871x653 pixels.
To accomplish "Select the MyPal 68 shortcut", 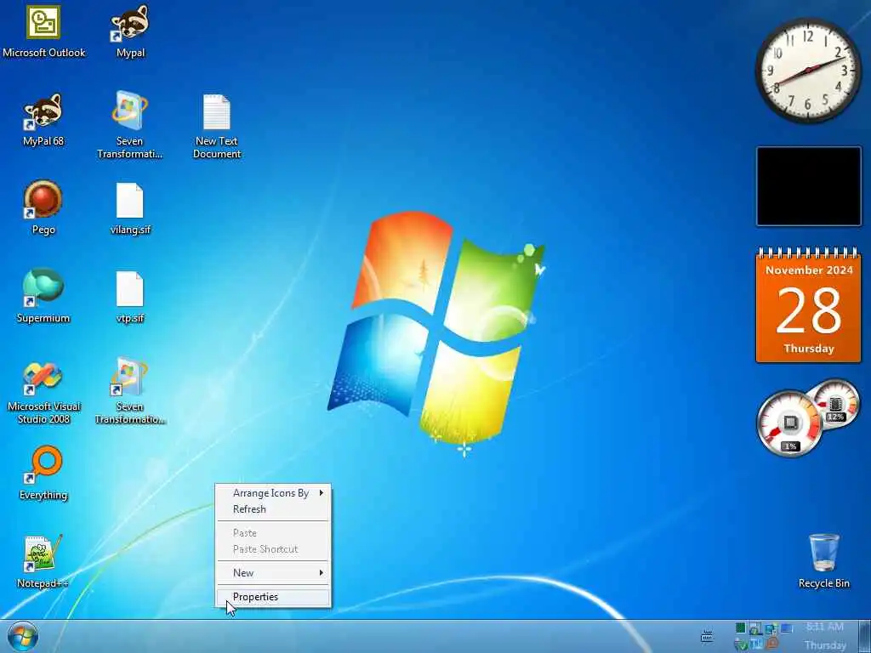I will click(x=43, y=119).
